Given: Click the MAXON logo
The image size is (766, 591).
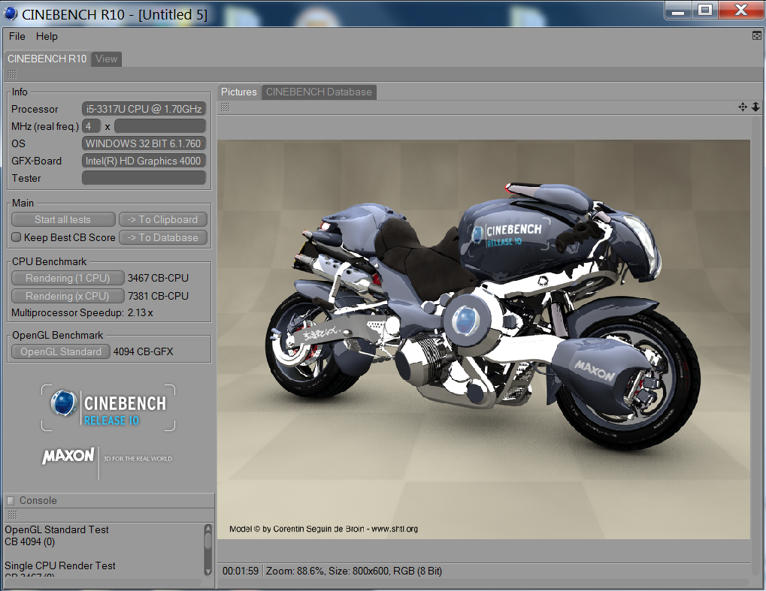Looking at the screenshot, I should coord(68,457).
